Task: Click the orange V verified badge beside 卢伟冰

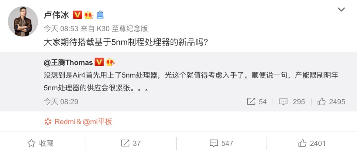Action: coord(77,15)
